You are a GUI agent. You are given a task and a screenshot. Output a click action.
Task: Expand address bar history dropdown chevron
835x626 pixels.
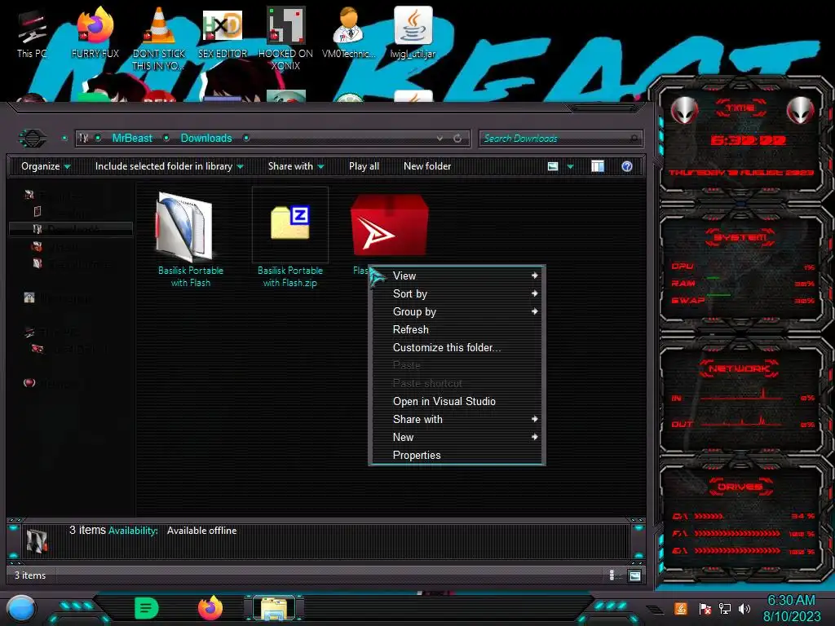coord(440,139)
